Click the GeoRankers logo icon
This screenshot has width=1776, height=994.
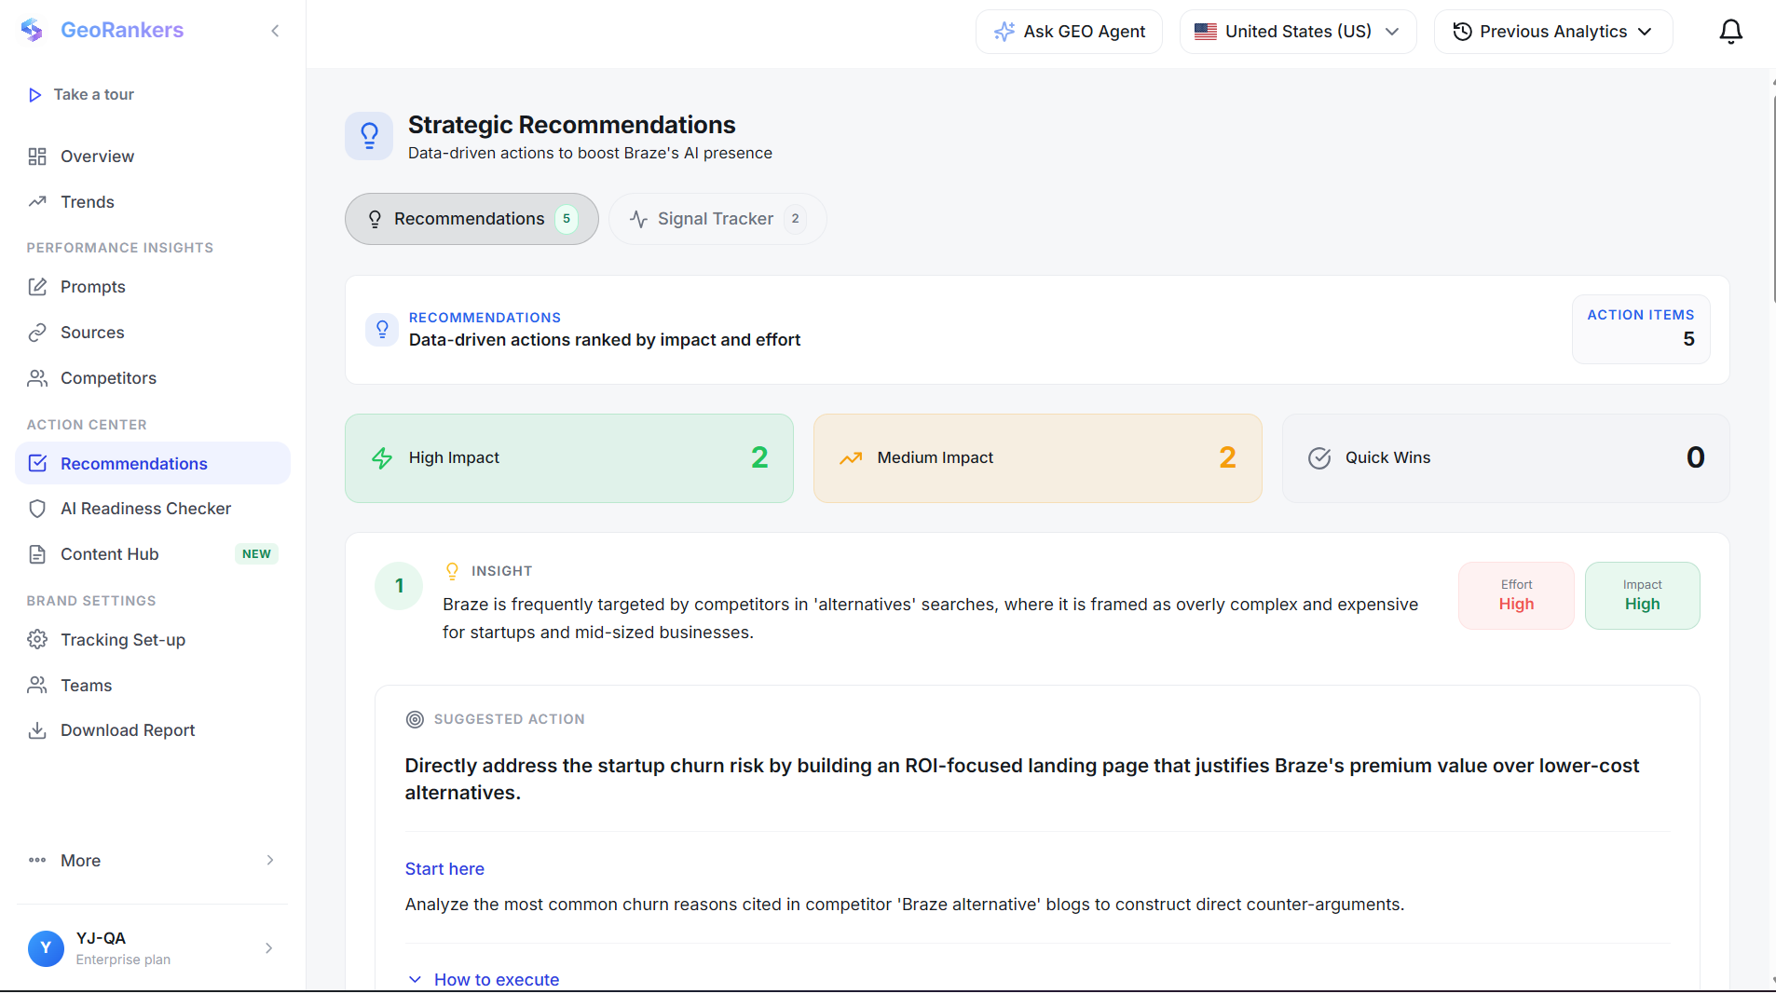coord(32,30)
